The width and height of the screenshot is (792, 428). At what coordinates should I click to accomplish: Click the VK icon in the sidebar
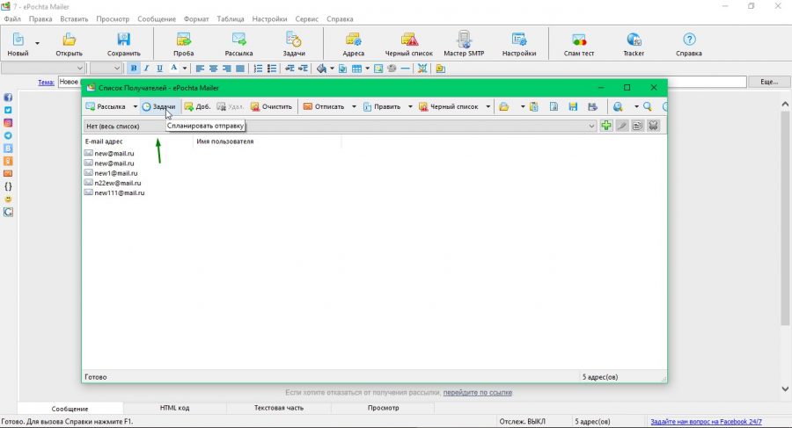click(x=8, y=149)
